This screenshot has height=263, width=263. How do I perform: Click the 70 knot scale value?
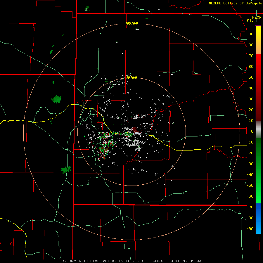click(251, 56)
